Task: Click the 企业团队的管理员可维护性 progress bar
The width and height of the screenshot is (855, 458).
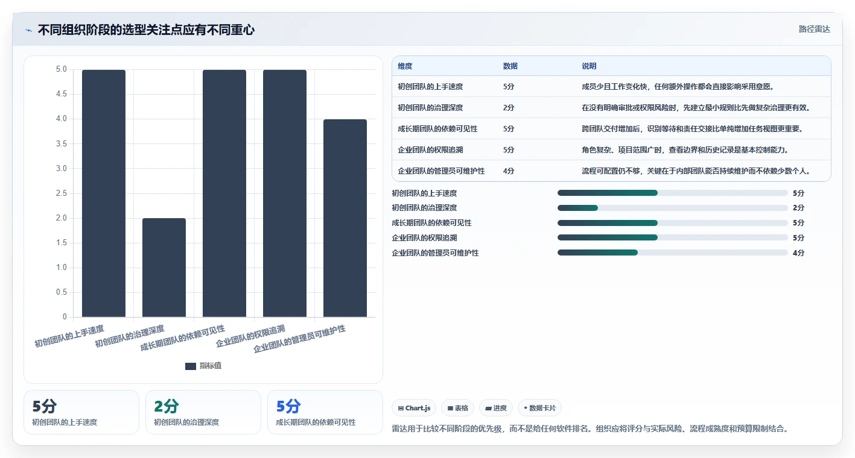Action: tap(673, 253)
